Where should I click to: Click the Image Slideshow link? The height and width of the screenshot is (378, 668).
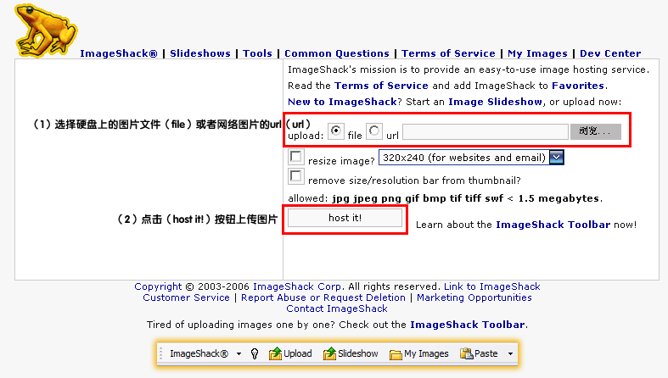coord(495,102)
